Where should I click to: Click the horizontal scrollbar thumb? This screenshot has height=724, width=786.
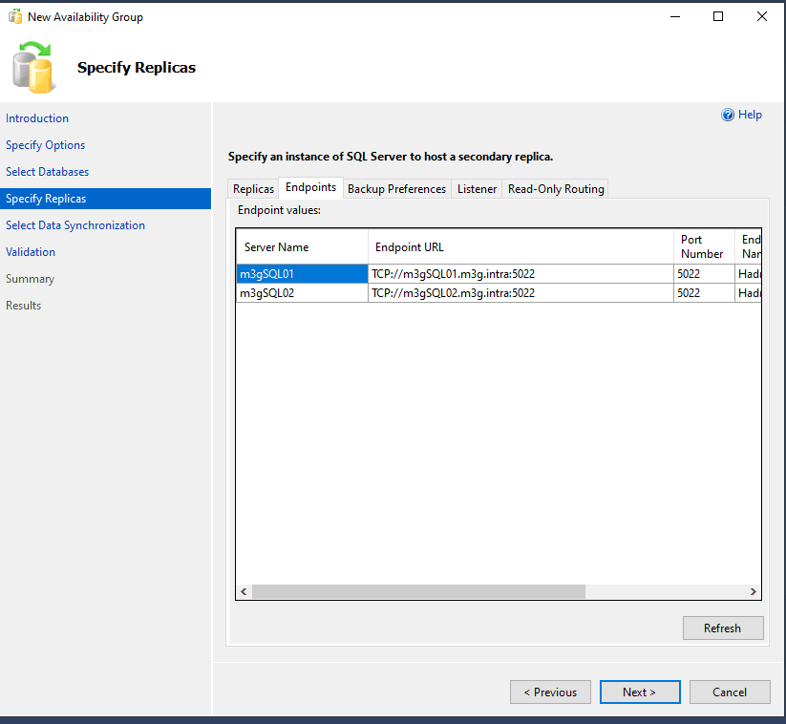(418, 591)
